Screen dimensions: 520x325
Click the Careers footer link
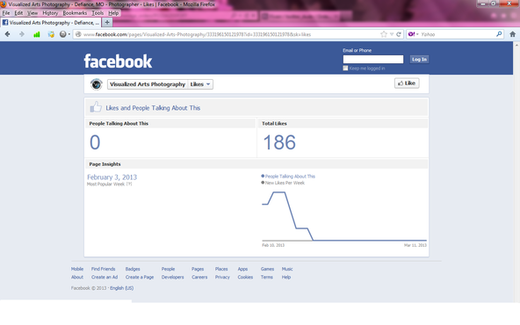tap(199, 278)
